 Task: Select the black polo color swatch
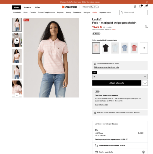click(106, 48)
